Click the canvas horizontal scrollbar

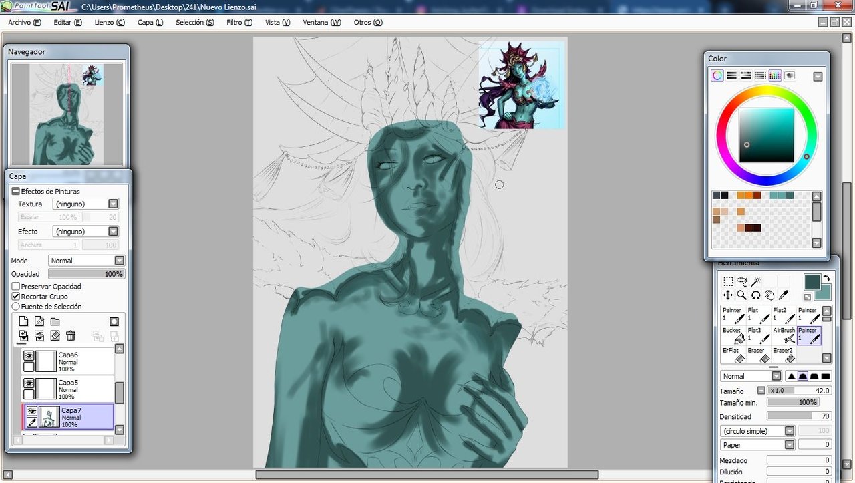[x=426, y=475]
